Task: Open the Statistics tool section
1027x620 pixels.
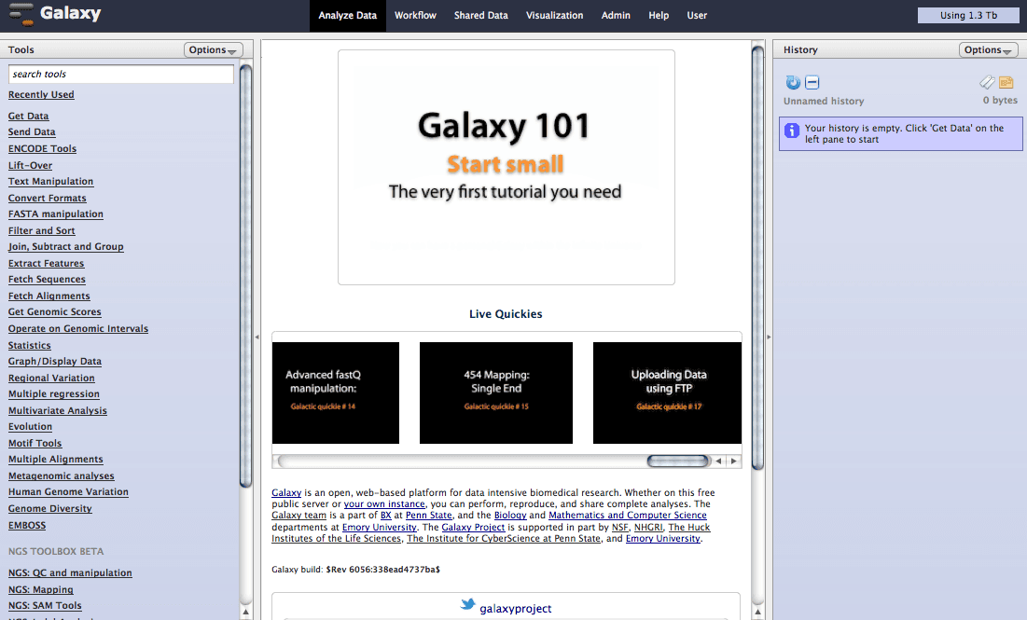Action: 30,346
